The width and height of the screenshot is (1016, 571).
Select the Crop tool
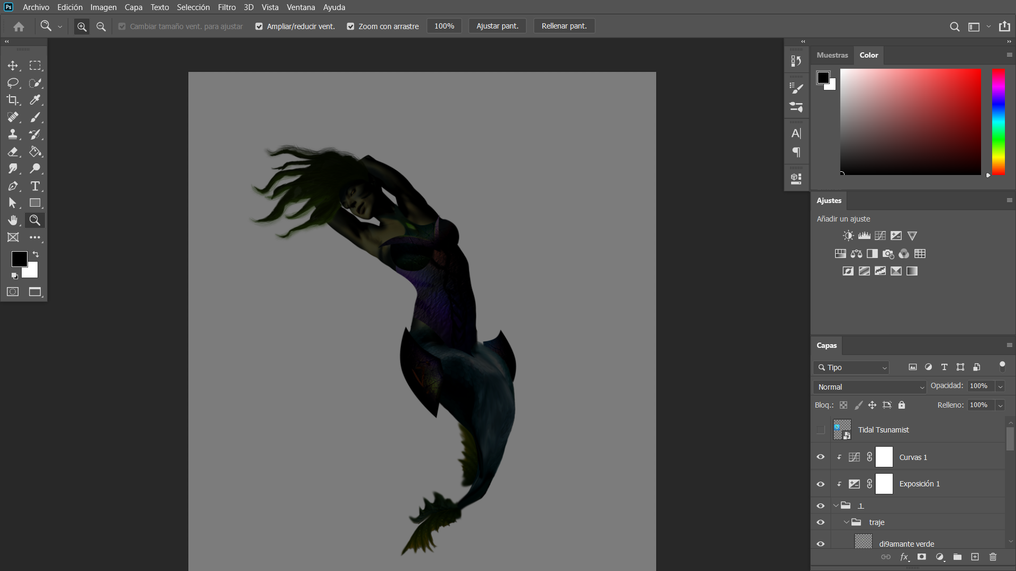point(13,100)
